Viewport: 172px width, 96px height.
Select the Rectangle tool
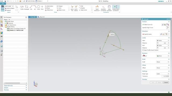coord(27,7)
